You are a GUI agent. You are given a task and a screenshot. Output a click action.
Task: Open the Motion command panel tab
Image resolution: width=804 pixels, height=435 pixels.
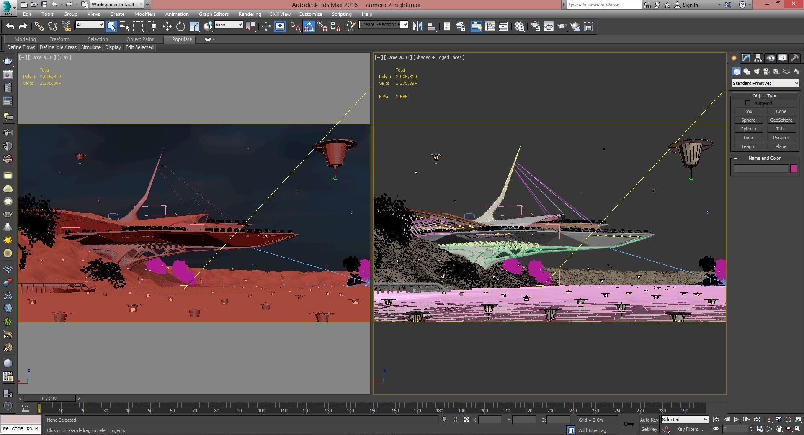770,58
